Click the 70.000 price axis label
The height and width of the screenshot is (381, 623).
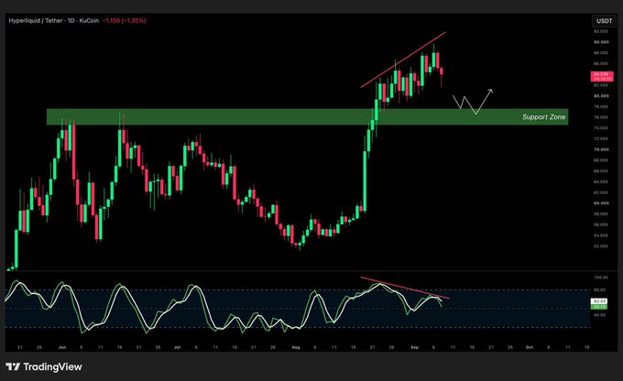(x=601, y=149)
